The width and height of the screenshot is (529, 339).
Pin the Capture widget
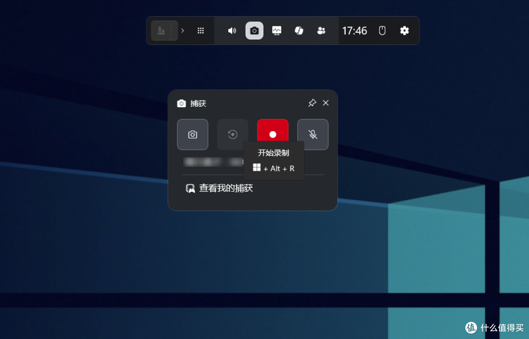click(x=312, y=103)
